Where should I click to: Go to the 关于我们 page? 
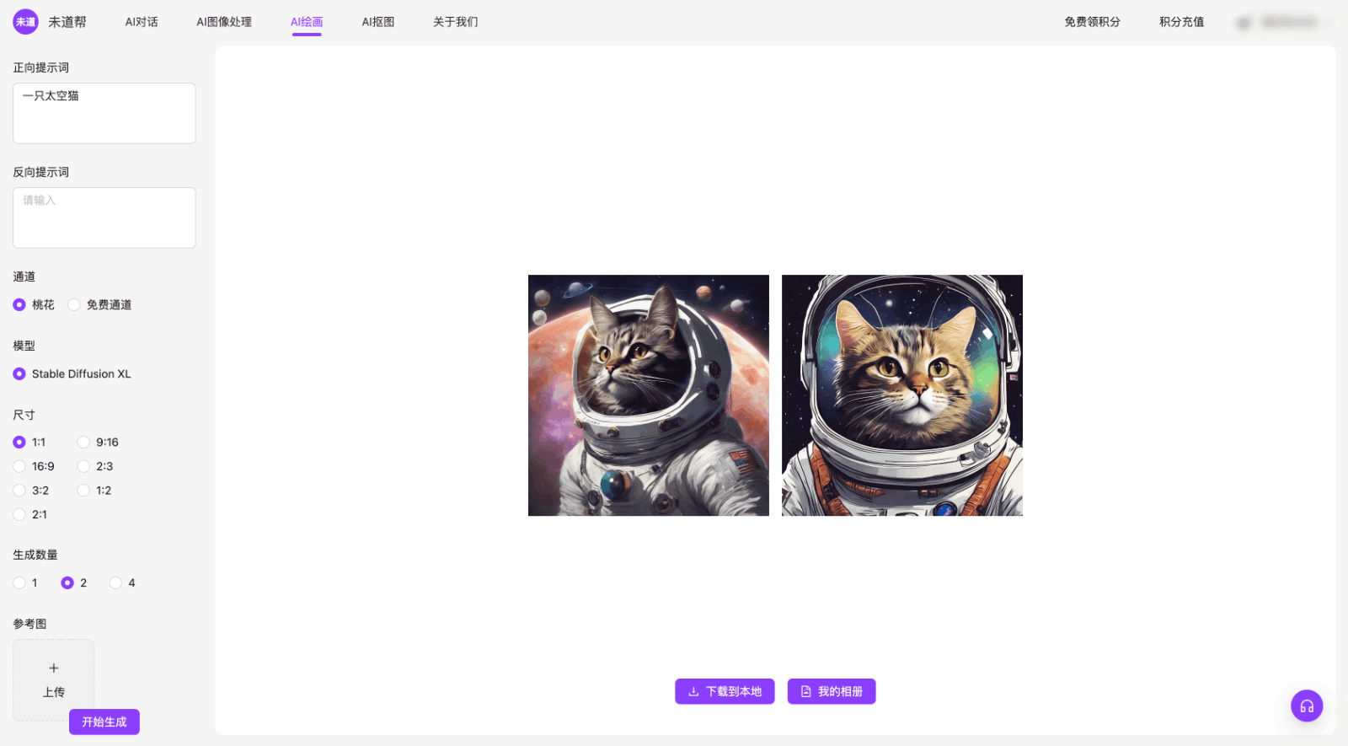tap(455, 22)
